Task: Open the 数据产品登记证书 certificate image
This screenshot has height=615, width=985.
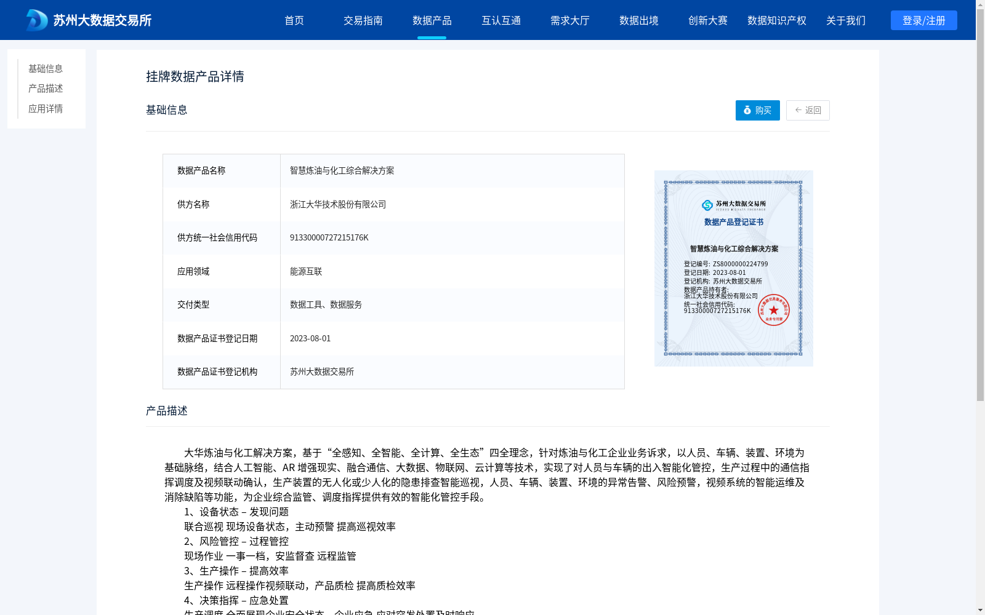Action: 734,268
